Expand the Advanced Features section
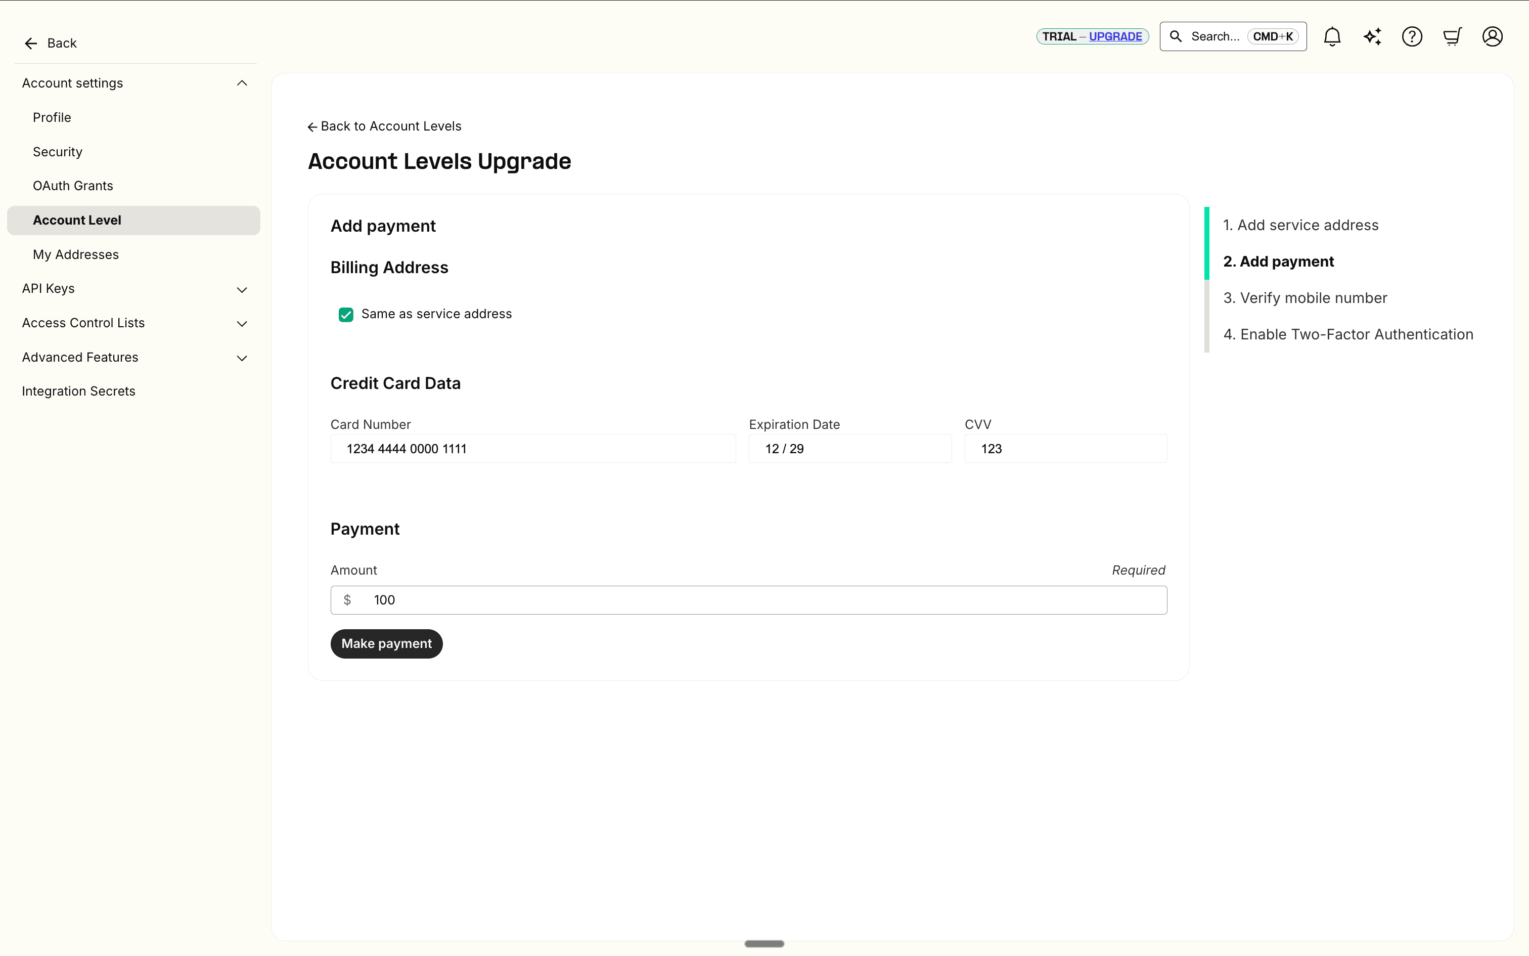This screenshot has height=956, width=1529. [242, 358]
